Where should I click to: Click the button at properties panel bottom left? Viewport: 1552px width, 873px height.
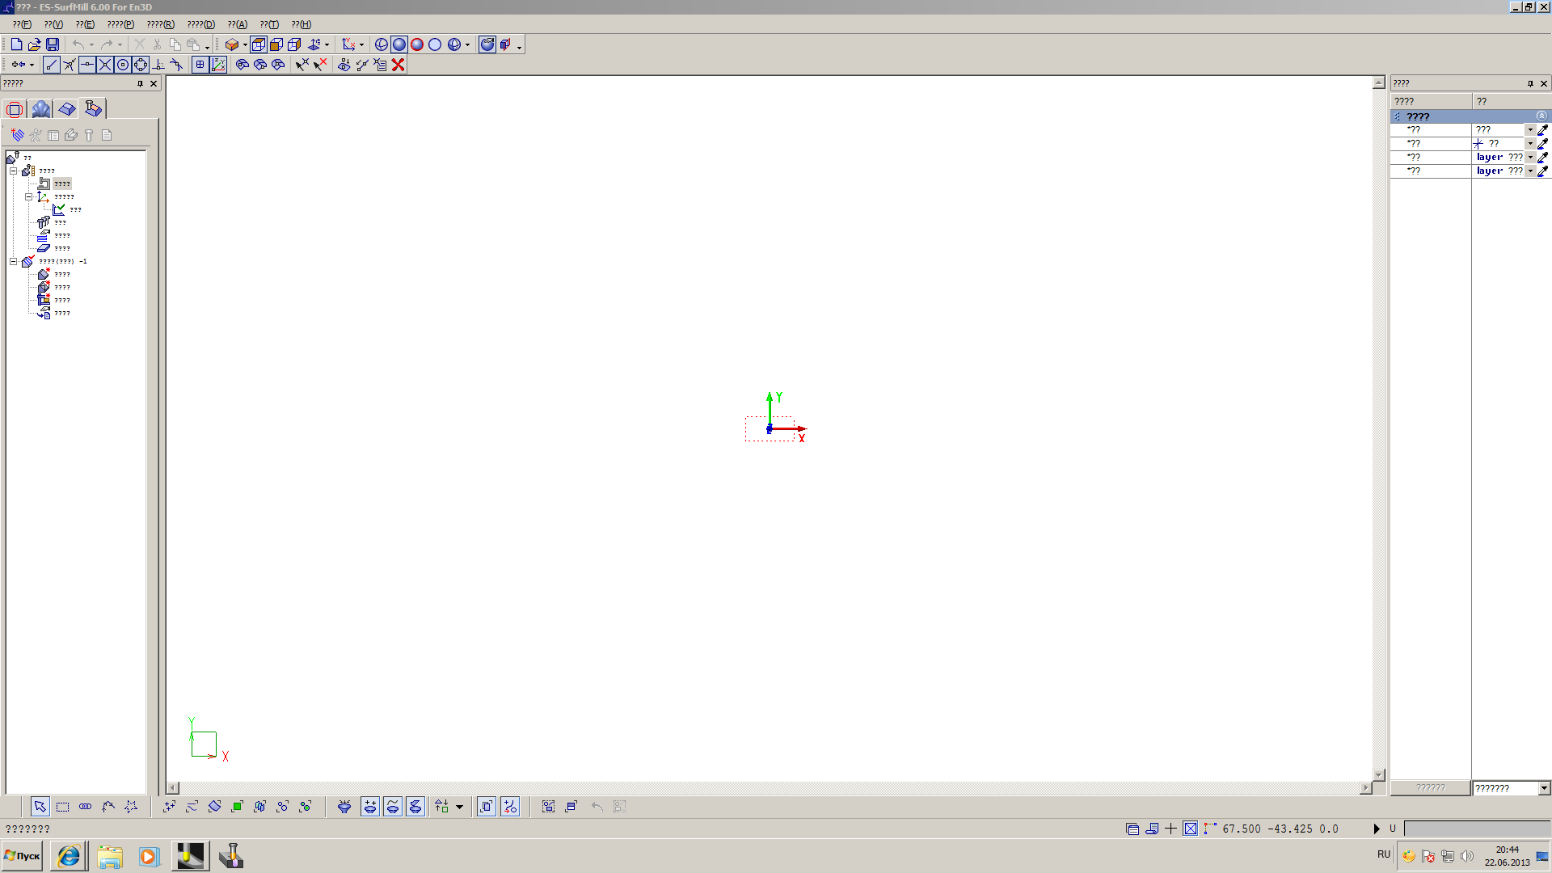[x=1430, y=788]
